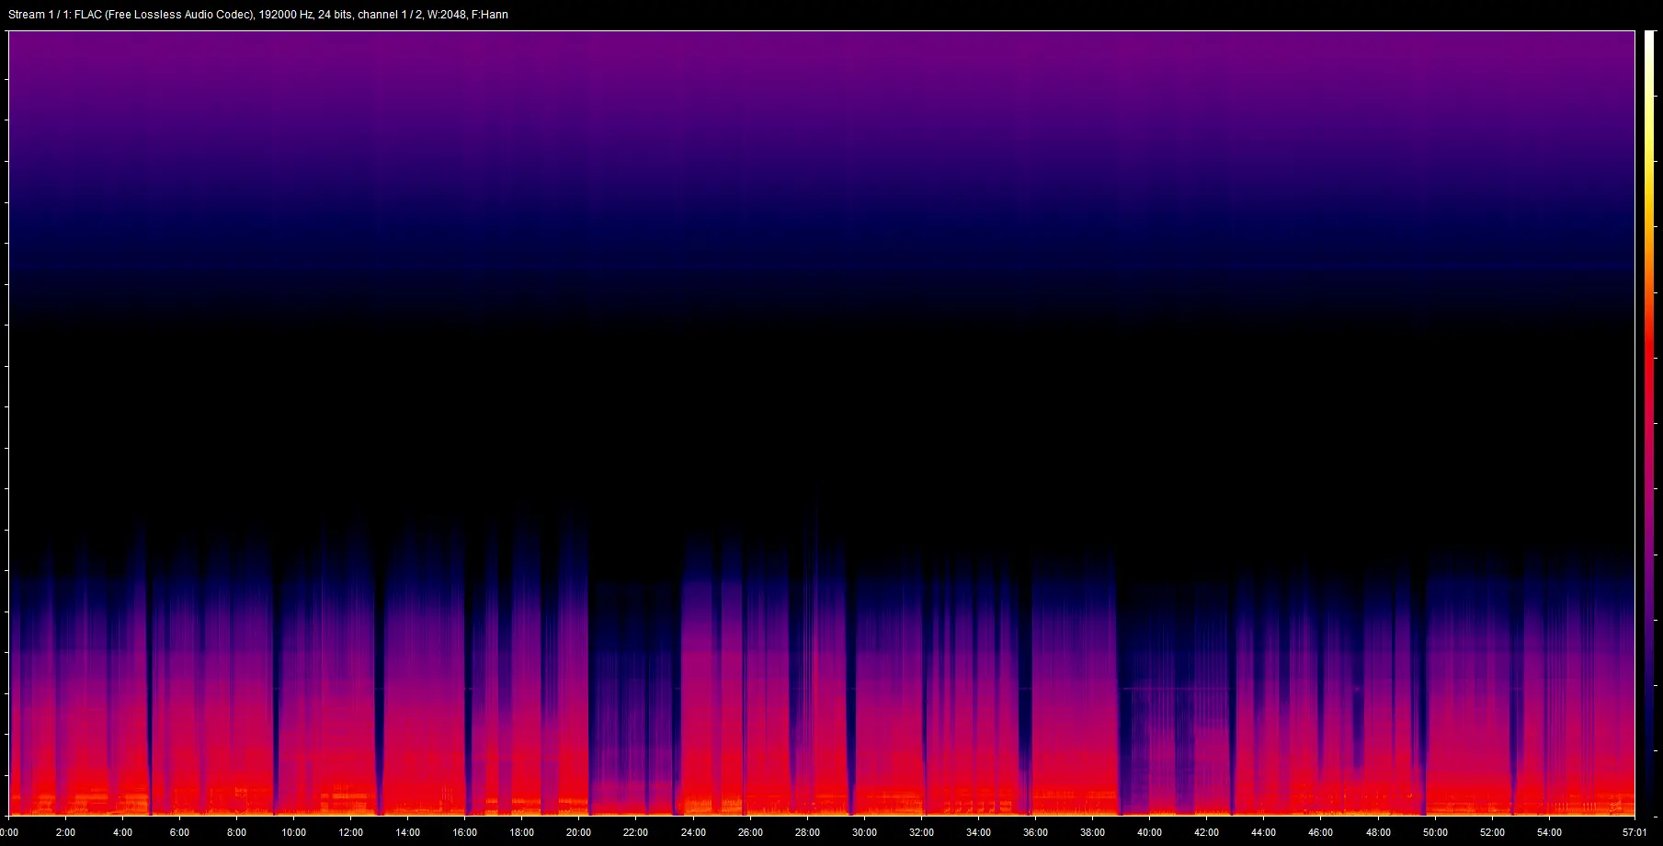Screen dimensions: 1663x846
Task: Click the 6:00 time axis label
Action: [179, 832]
